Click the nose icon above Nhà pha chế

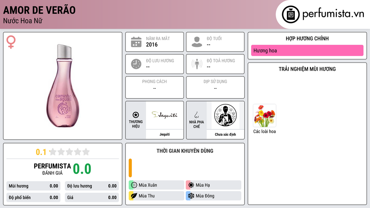[x=196, y=115]
